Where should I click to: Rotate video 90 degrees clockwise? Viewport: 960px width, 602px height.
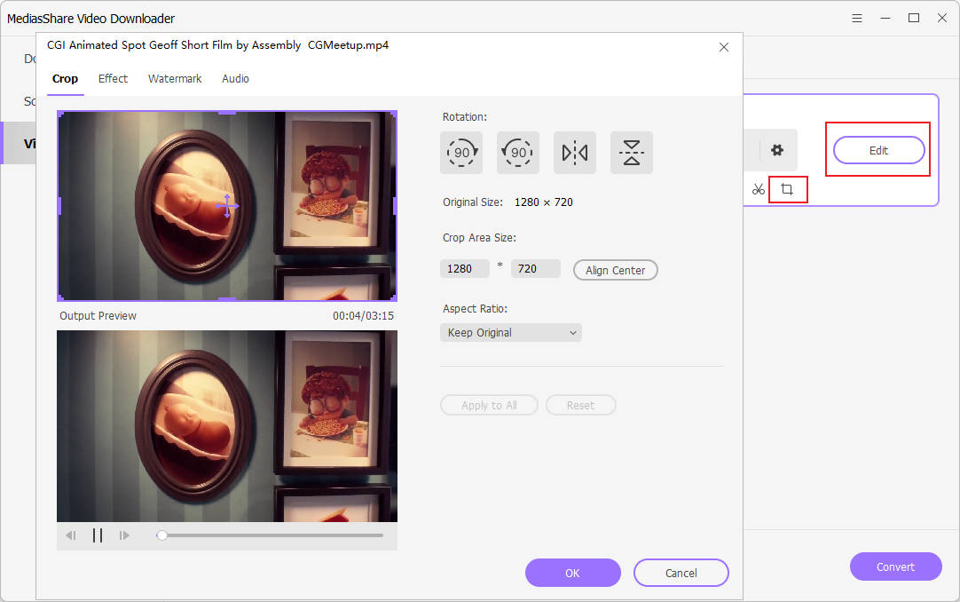click(x=461, y=153)
